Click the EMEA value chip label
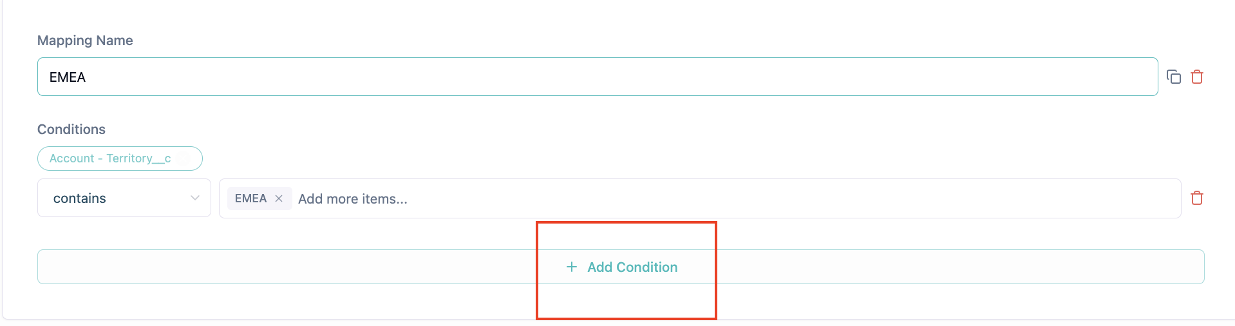Screen dimensions: 1235x326 point(250,198)
